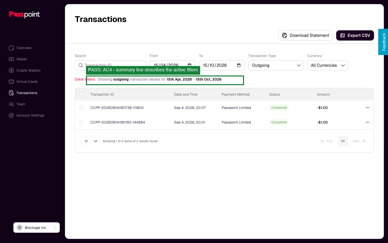Click the Date and Time column header
388x243 pixels.
186,94
